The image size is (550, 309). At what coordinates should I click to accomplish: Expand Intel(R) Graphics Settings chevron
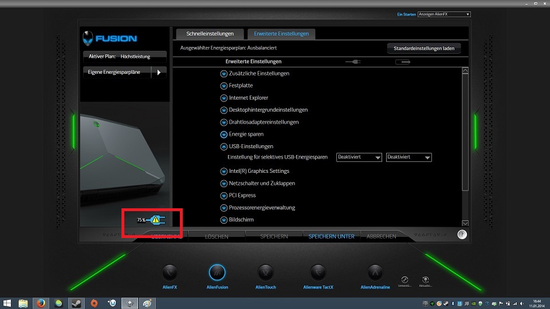[x=223, y=171]
